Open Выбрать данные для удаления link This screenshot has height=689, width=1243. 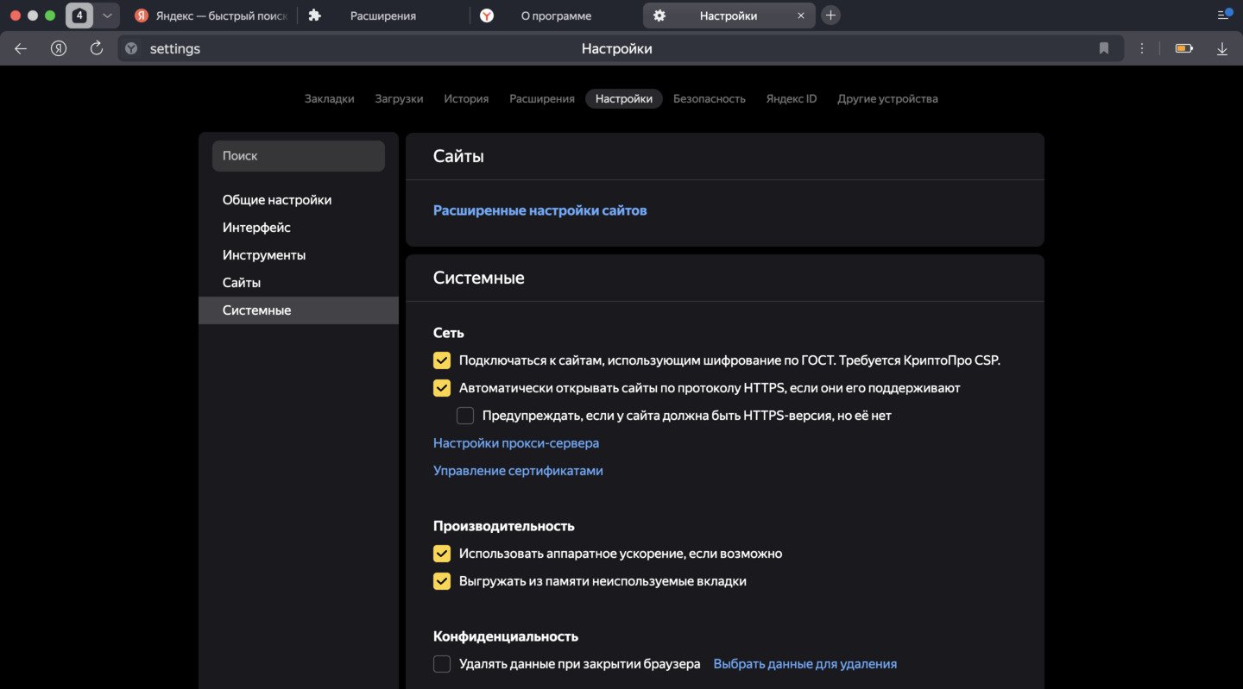[805, 664]
